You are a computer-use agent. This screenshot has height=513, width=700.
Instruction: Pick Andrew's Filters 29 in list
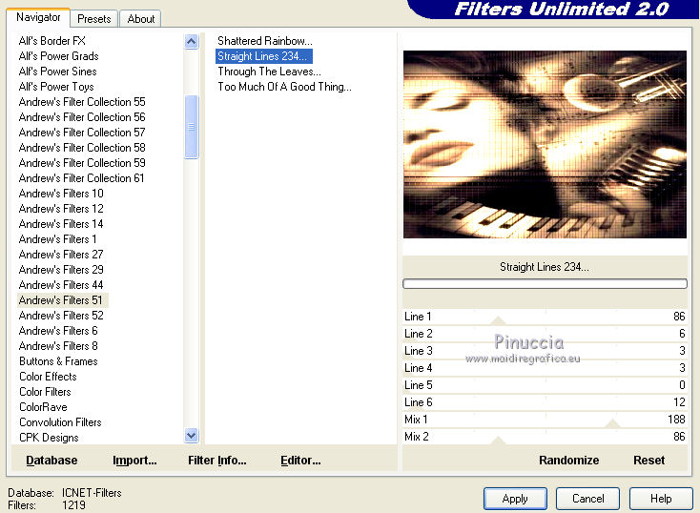61,269
